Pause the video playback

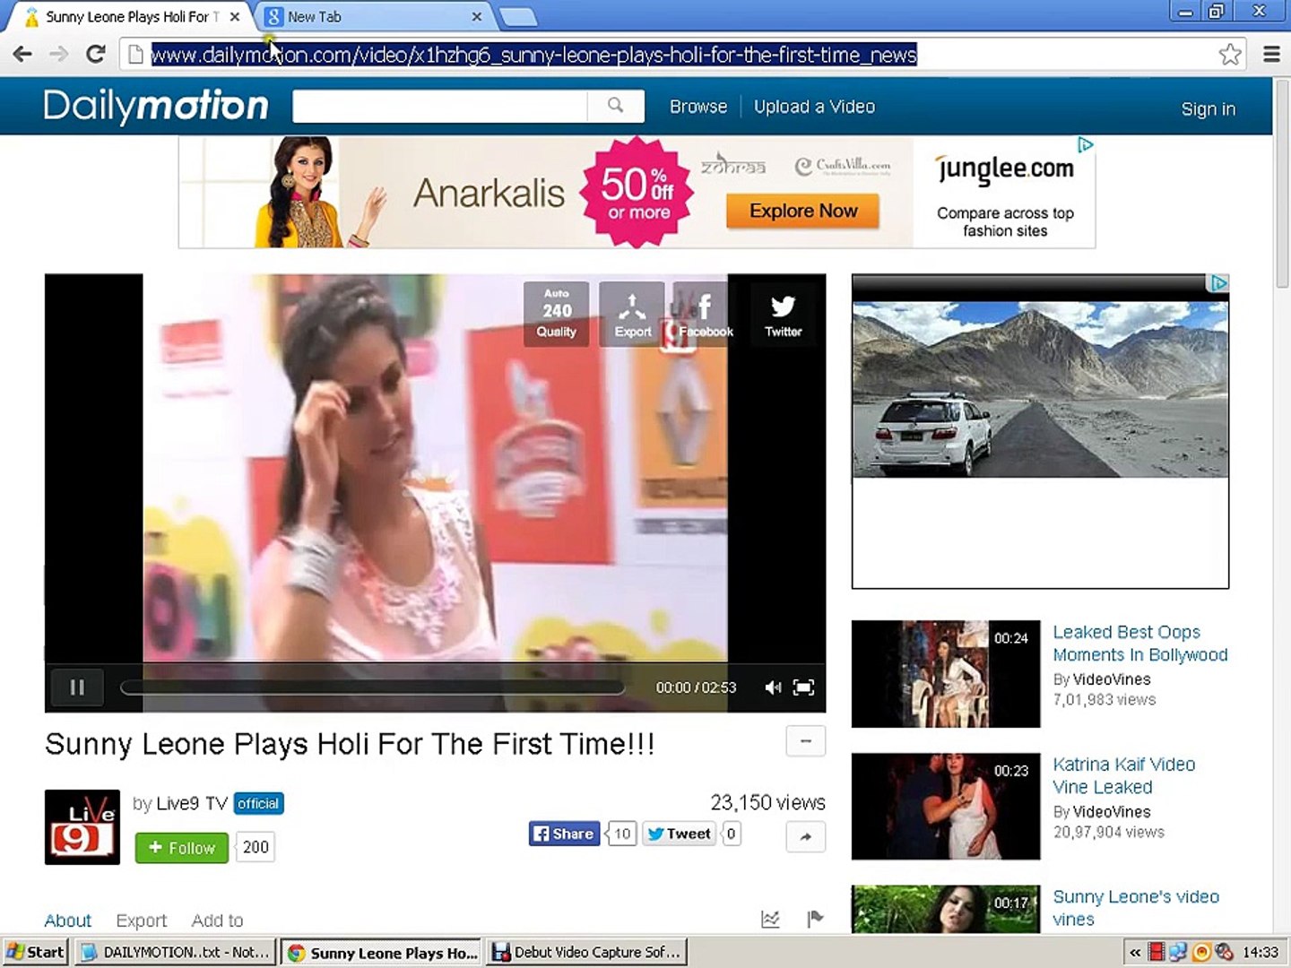77,687
